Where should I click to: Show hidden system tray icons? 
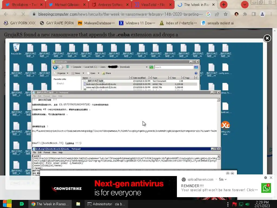[x=228, y=204]
